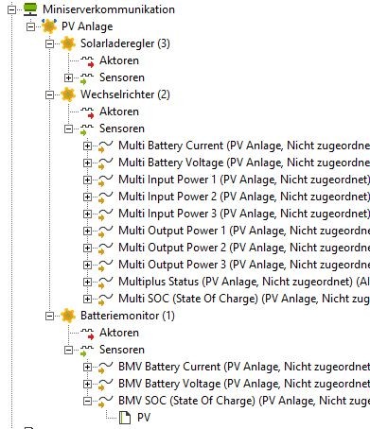370x429 pixels.
Task: Select Aktoren under Batteriemonitor
Action: pos(119,333)
